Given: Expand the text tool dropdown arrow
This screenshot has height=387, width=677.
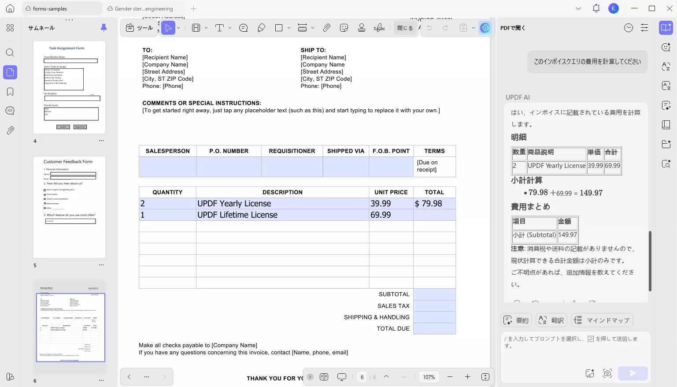Looking at the screenshot, I should point(230,28).
